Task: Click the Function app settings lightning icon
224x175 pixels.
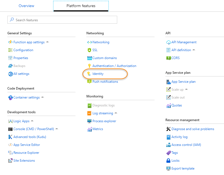Action: (x=10, y=42)
